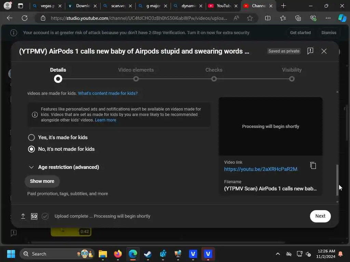
Task: Copy the video link with copy icon
Action: [x=313, y=165]
